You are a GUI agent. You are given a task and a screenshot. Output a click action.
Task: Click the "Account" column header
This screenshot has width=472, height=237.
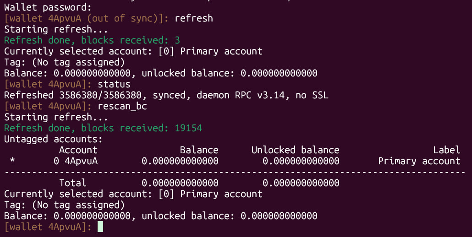(x=78, y=150)
